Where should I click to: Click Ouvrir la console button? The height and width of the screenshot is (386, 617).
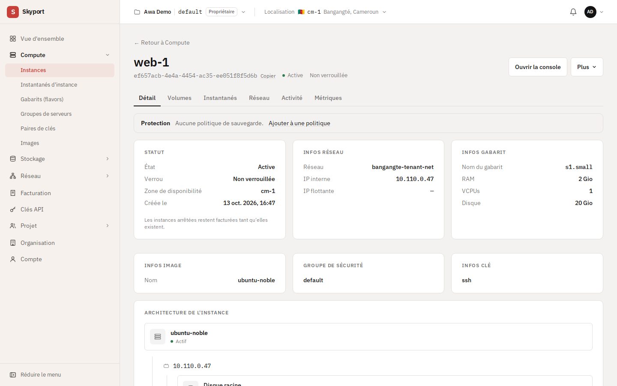(538, 67)
